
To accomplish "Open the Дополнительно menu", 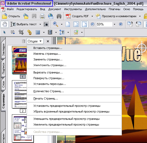I will [95, 9].
